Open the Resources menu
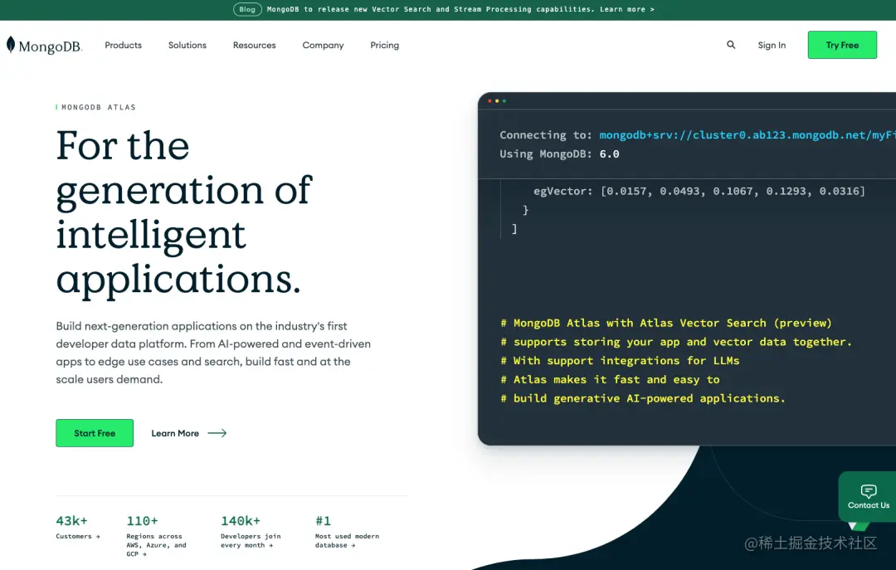896x570 pixels. [x=255, y=45]
